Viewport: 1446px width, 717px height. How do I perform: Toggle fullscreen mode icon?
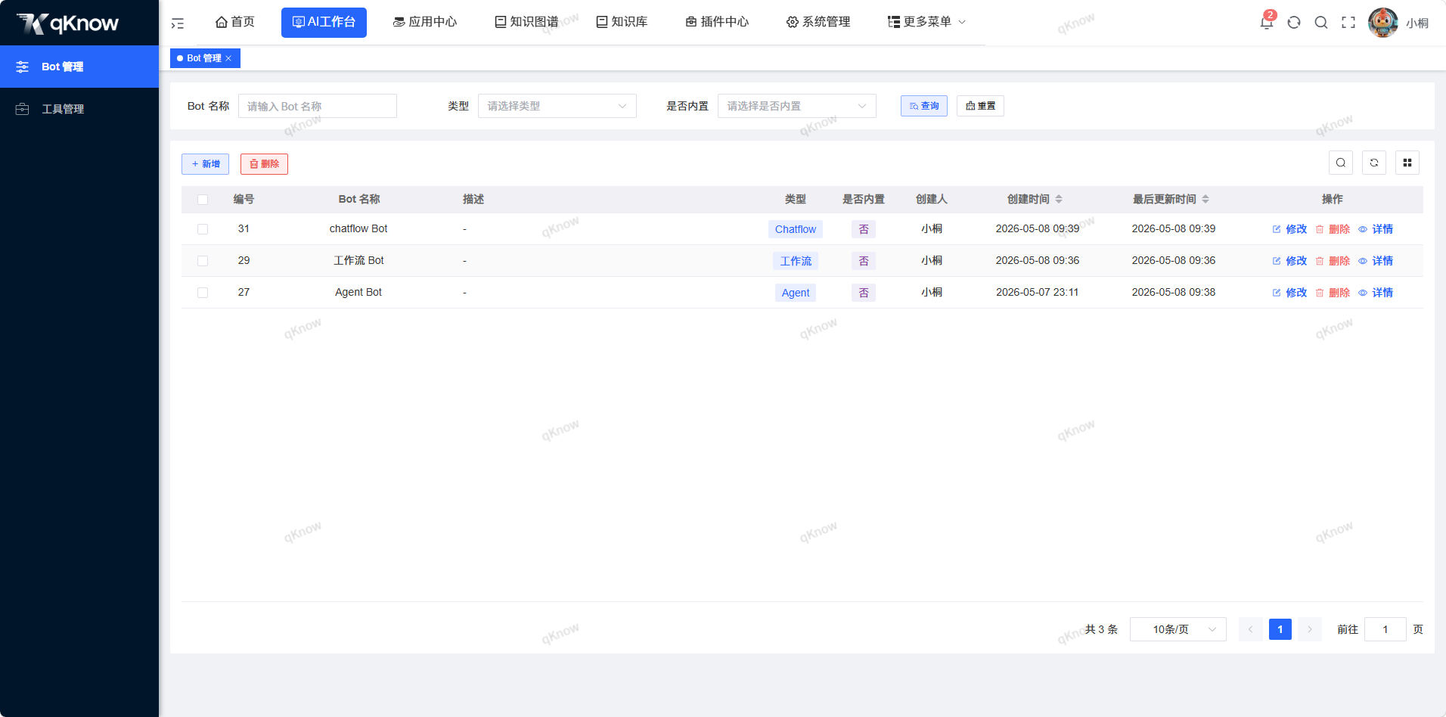(1348, 23)
